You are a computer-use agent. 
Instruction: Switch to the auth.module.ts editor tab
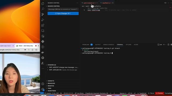coord(89,3)
